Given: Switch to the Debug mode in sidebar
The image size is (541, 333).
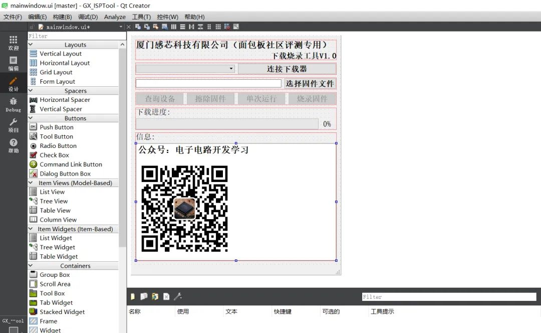Looking at the screenshot, I should point(14,104).
